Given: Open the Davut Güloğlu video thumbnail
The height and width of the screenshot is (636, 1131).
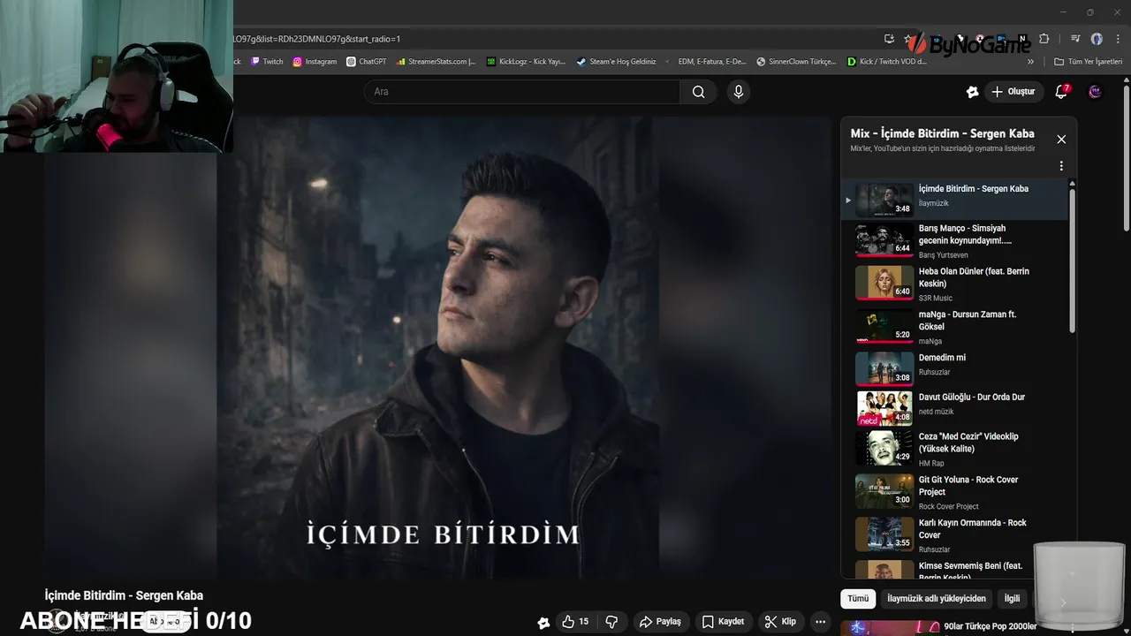Looking at the screenshot, I should (884, 408).
